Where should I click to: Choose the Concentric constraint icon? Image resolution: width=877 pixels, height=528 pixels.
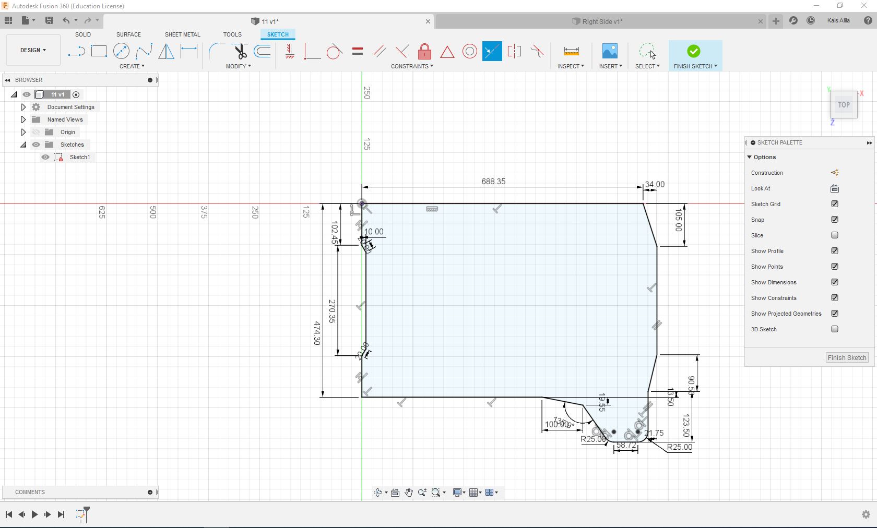point(469,51)
